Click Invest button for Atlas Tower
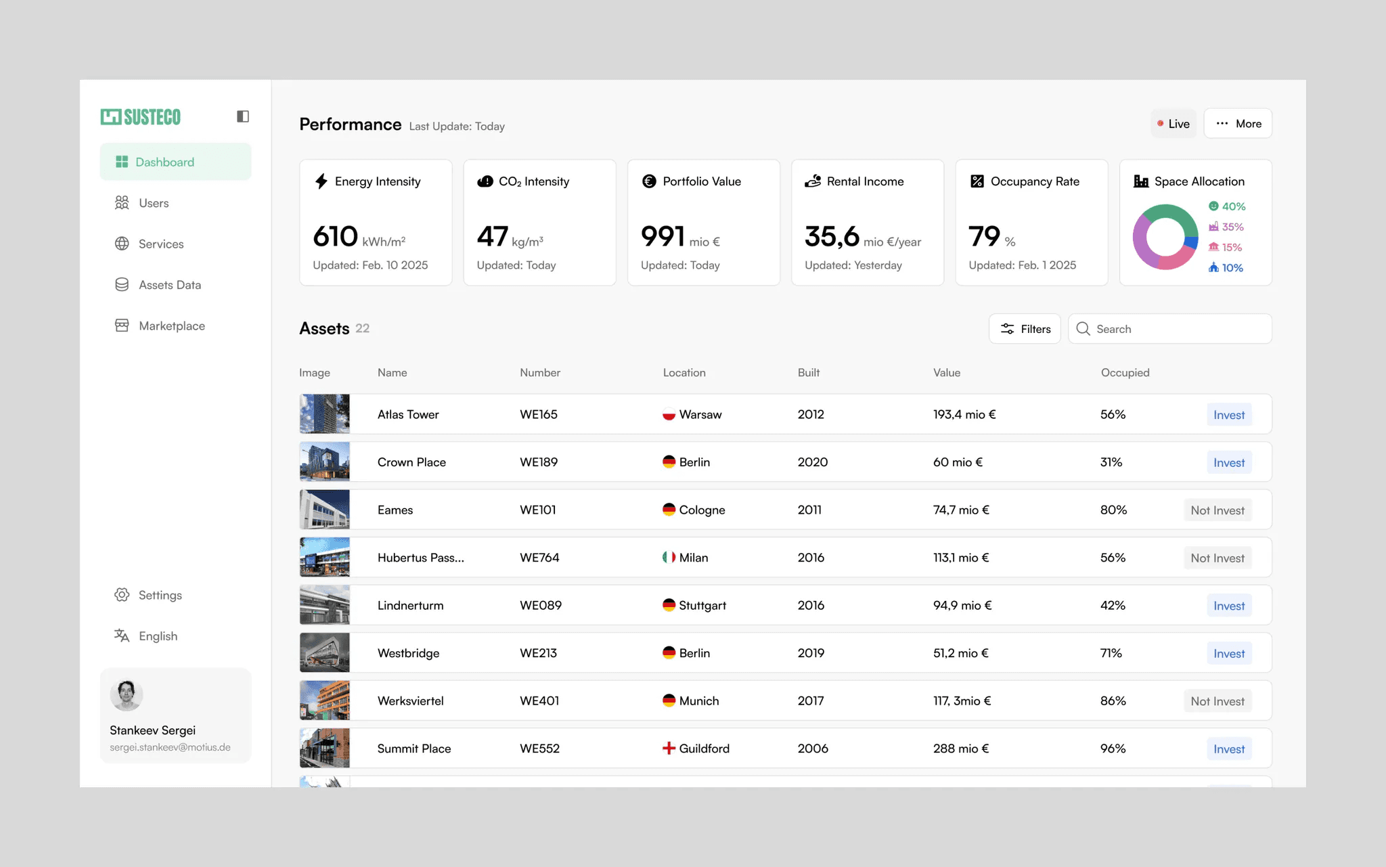 click(x=1228, y=415)
